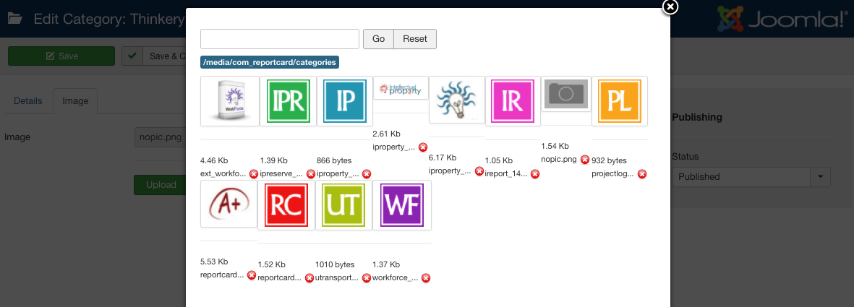
Task: Click the green Save button
Action: pyautogui.click(x=61, y=56)
